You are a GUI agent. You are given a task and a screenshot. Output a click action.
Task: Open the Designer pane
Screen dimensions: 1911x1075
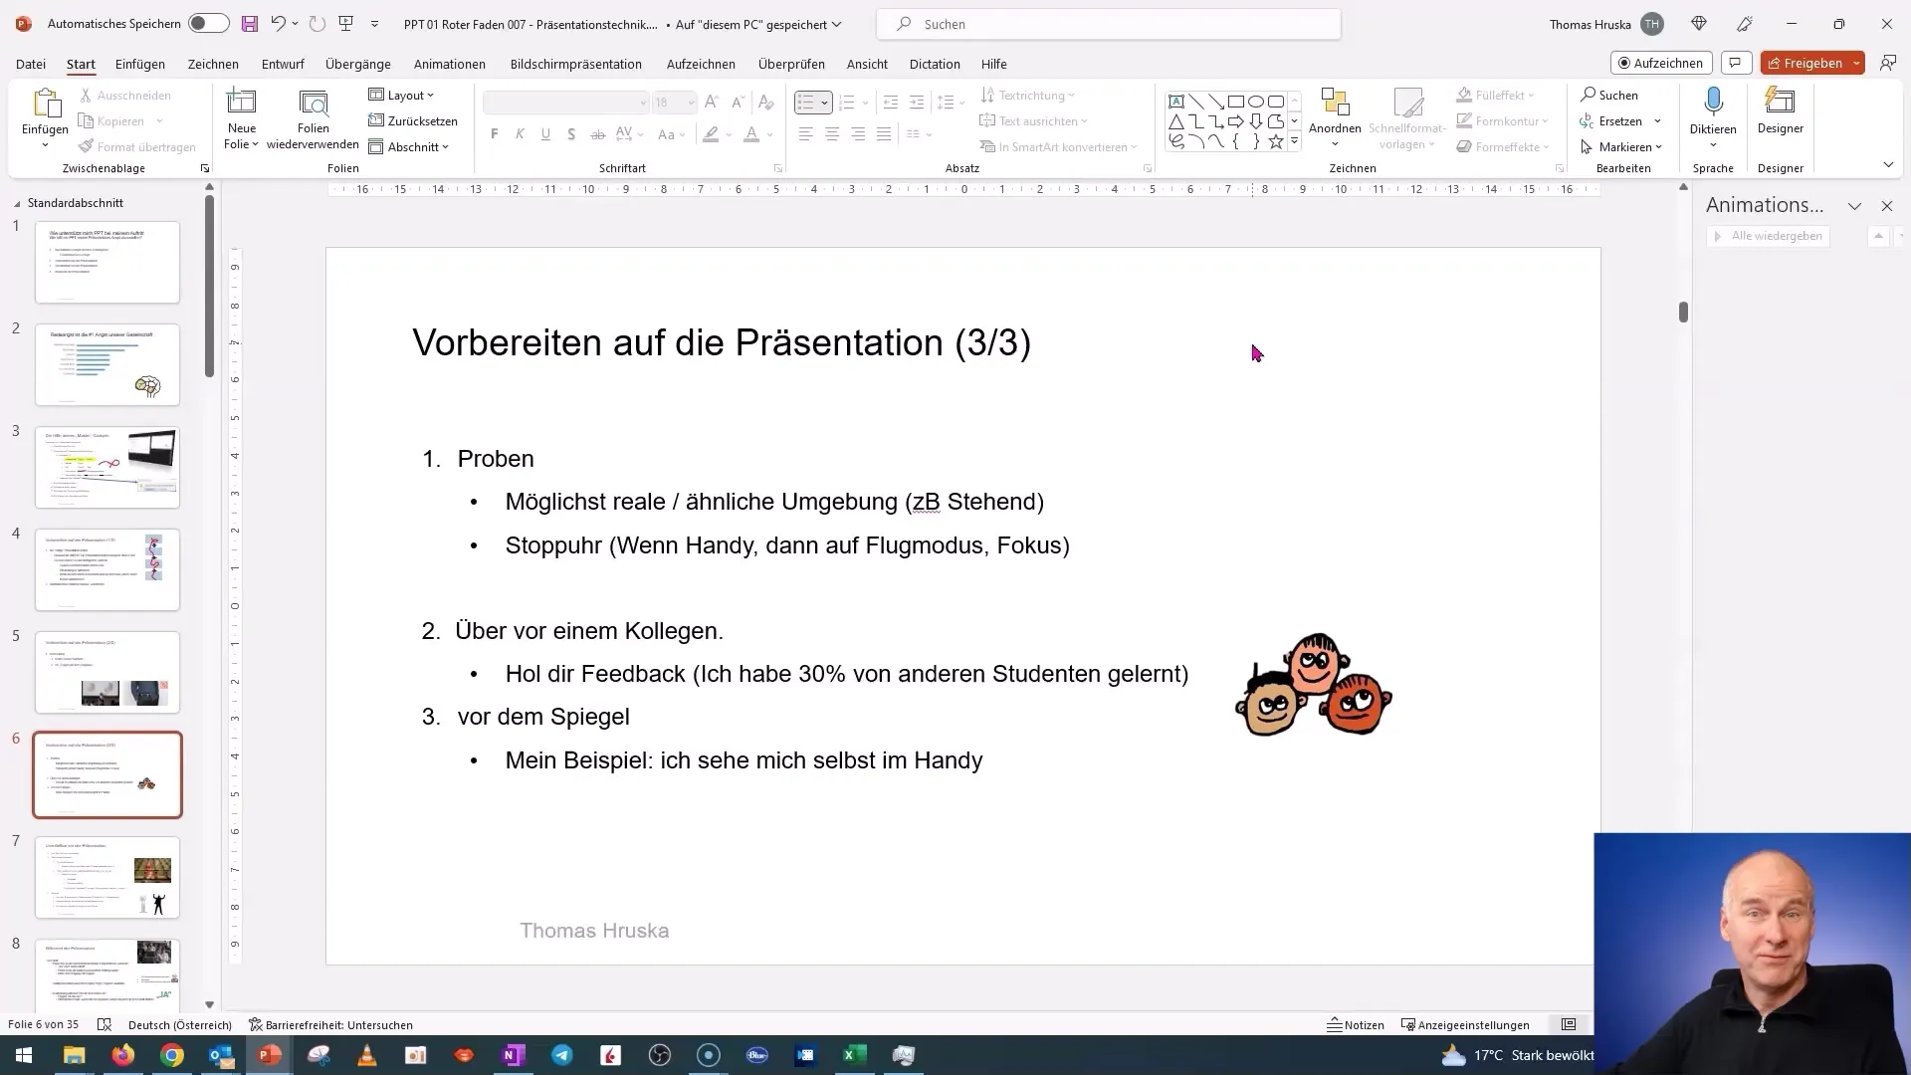click(1780, 110)
